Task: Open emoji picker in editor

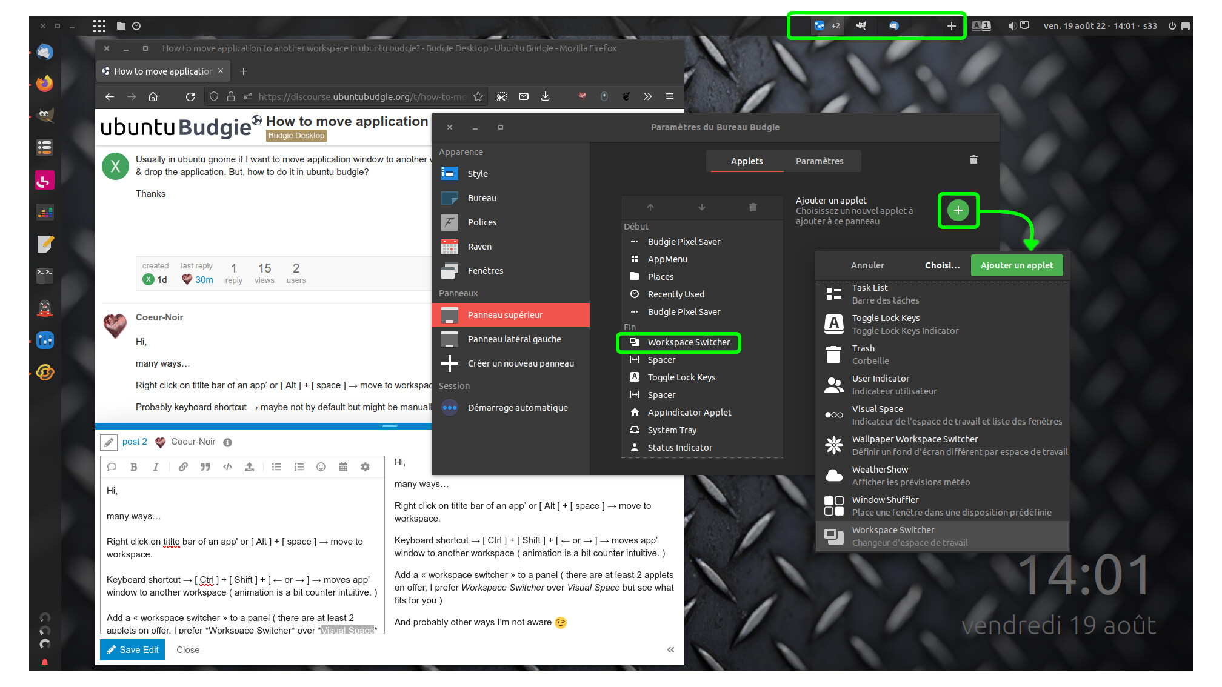Action: point(321,466)
